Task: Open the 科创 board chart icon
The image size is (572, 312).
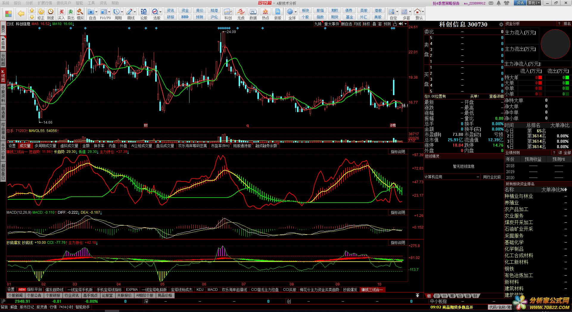Action: click(x=228, y=12)
